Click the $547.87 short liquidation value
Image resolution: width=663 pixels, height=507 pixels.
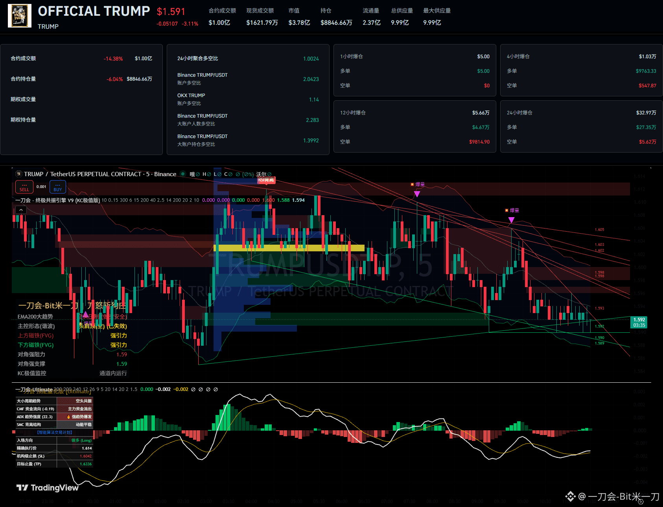click(x=648, y=85)
